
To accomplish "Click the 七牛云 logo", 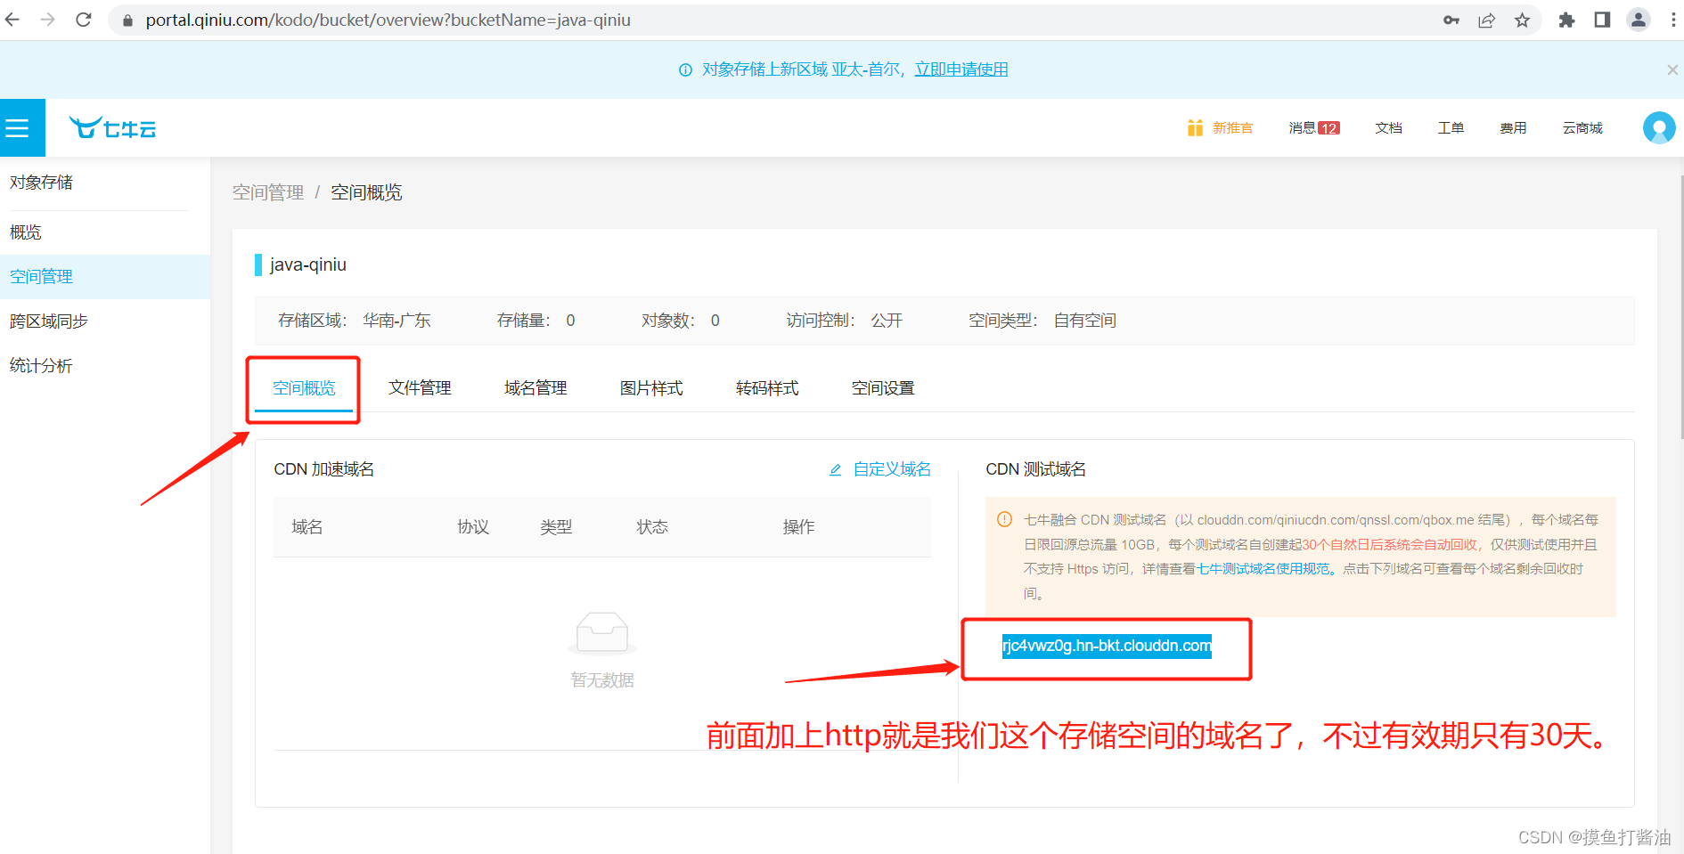I will point(112,128).
